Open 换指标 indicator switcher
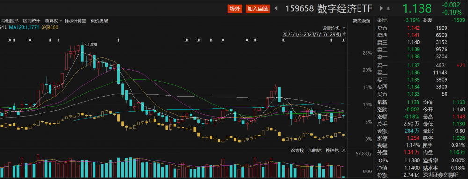Image resolution: width=468 pixels, height=179 pixels. click(332, 150)
